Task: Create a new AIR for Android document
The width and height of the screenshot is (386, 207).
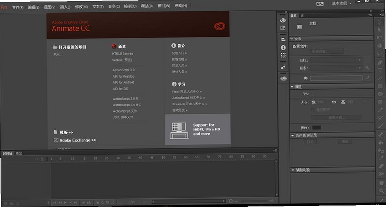Action: tap(124, 82)
